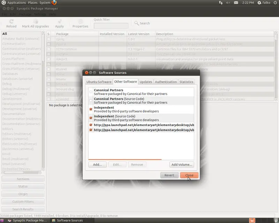Mark the 3270-common package checkbox
The width and height of the screenshot is (279, 223).
pyautogui.click(x=49, y=49)
